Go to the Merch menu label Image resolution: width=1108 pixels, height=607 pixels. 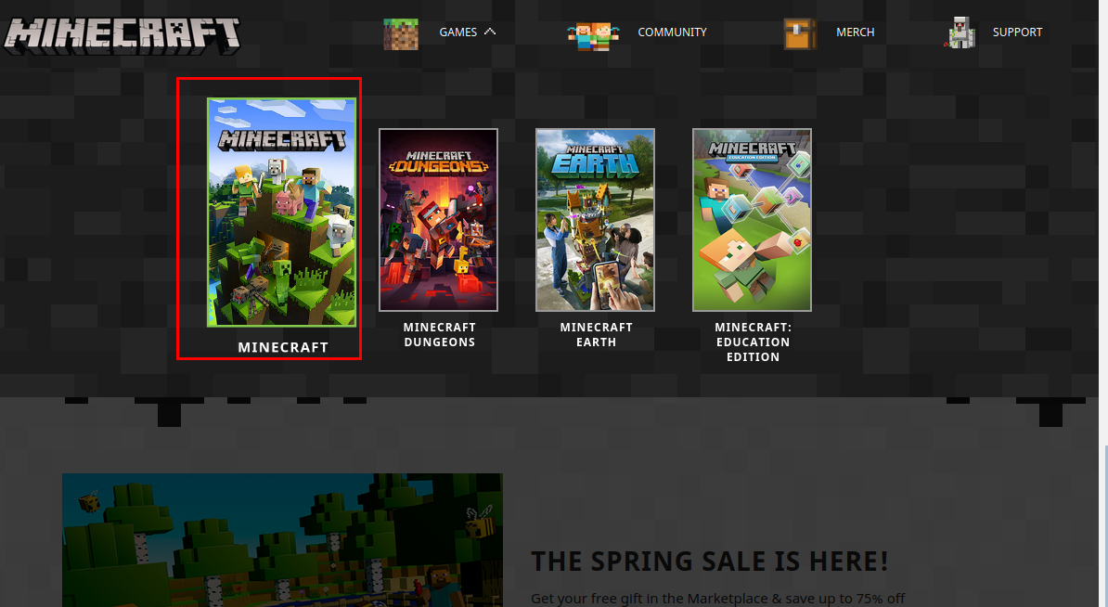coord(855,32)
